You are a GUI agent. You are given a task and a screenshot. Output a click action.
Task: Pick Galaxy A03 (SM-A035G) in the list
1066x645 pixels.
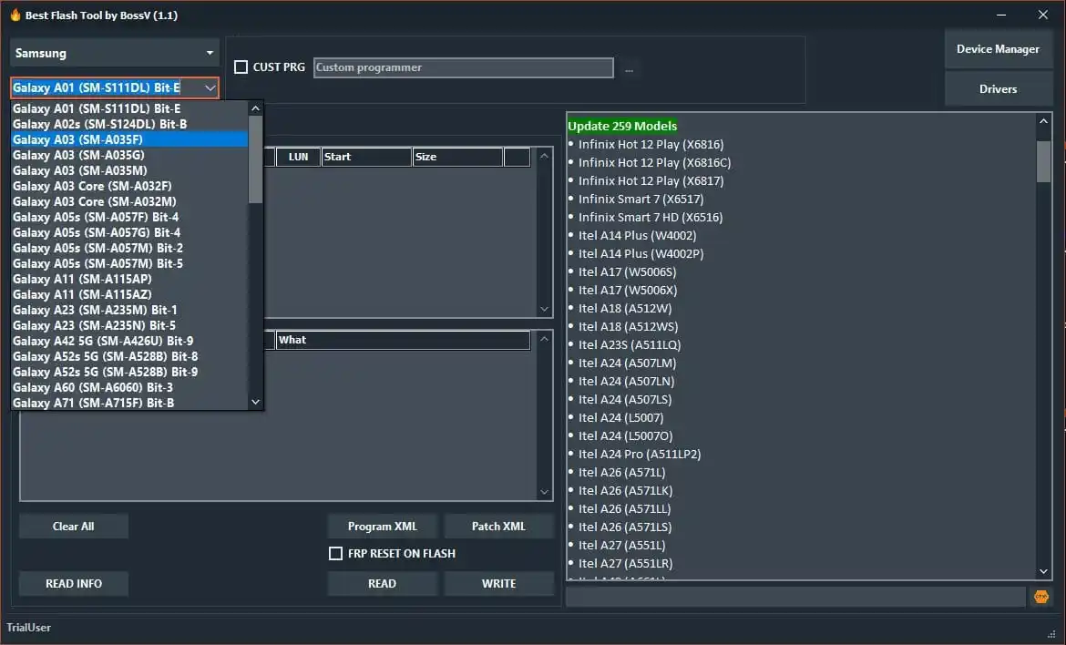pyautogui.click(x=129, y=155)
